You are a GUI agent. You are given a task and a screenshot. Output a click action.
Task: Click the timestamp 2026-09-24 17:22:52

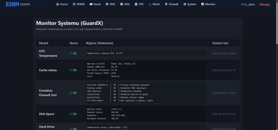(224, 114)
